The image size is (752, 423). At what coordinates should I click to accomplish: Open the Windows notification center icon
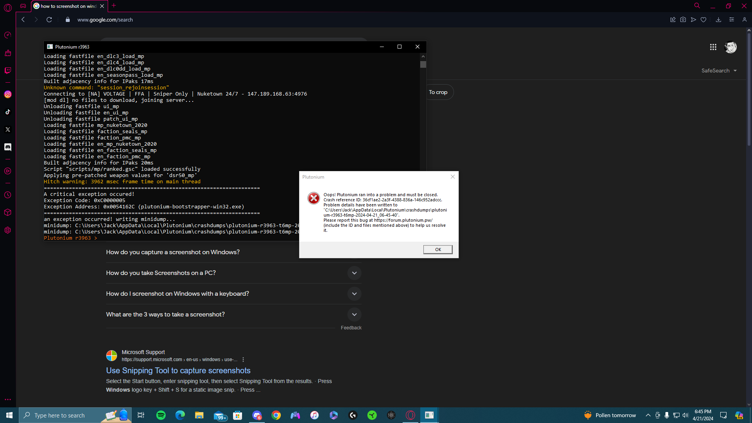pos(723,415)
